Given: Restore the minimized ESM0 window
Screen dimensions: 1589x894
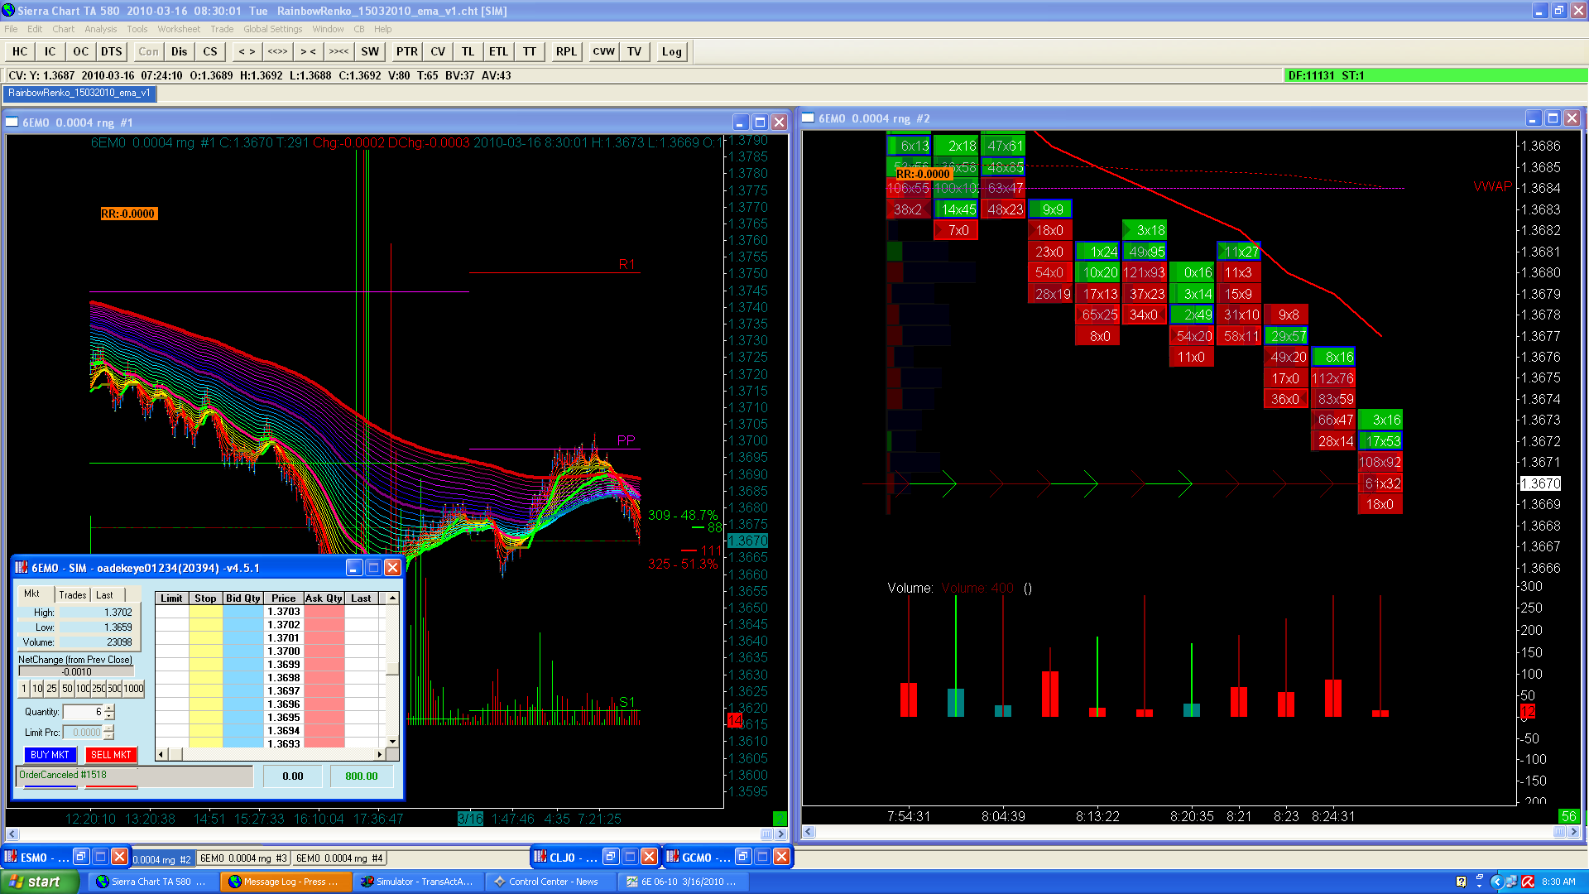Looking at the screenshot, I should point(81,857).
